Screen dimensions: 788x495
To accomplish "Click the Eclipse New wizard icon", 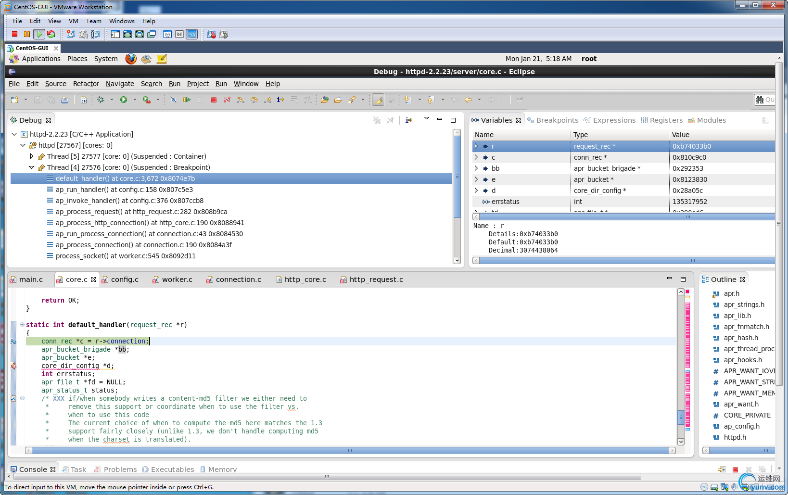I will coord(14,100).
